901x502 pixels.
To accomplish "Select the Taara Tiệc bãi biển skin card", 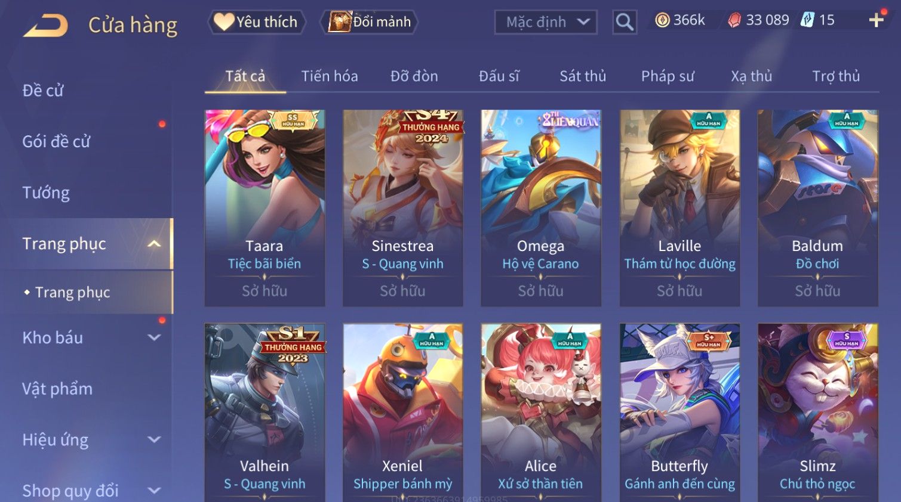I will click(265, 208).
